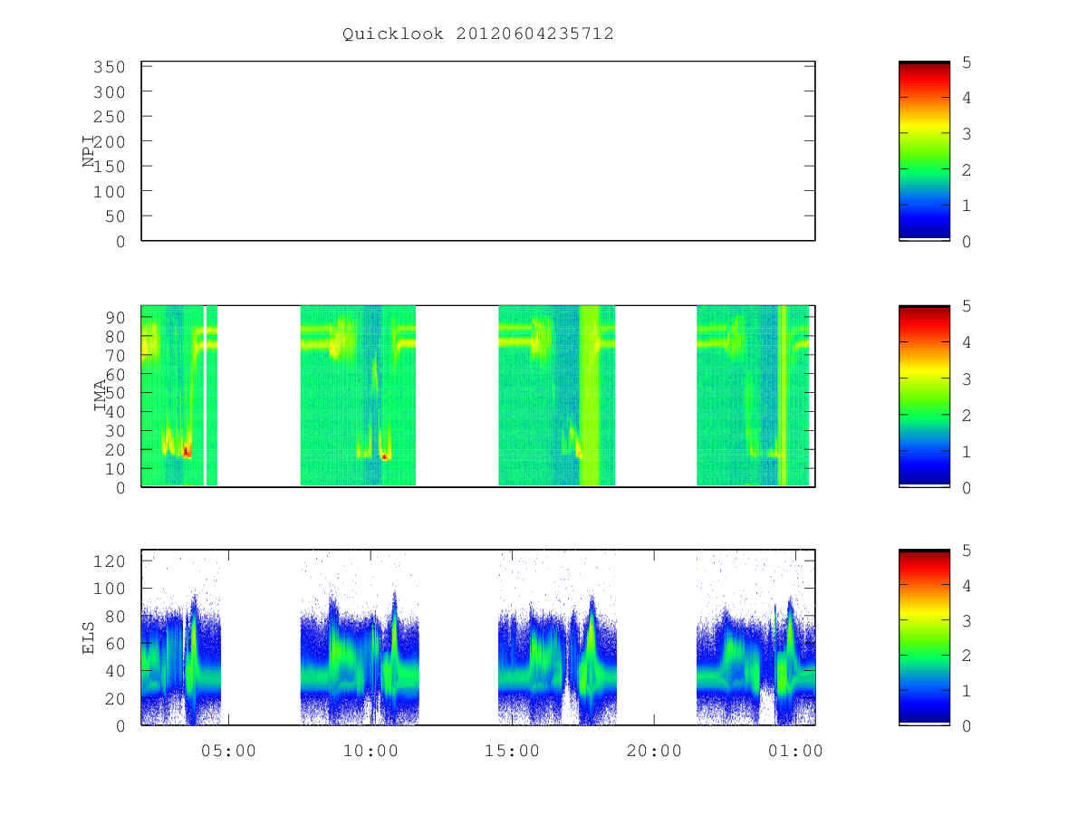
Task: Click the wide yellow-green vertical band in IMA panel
Action: pyautogui.click(x=590, y=396)
